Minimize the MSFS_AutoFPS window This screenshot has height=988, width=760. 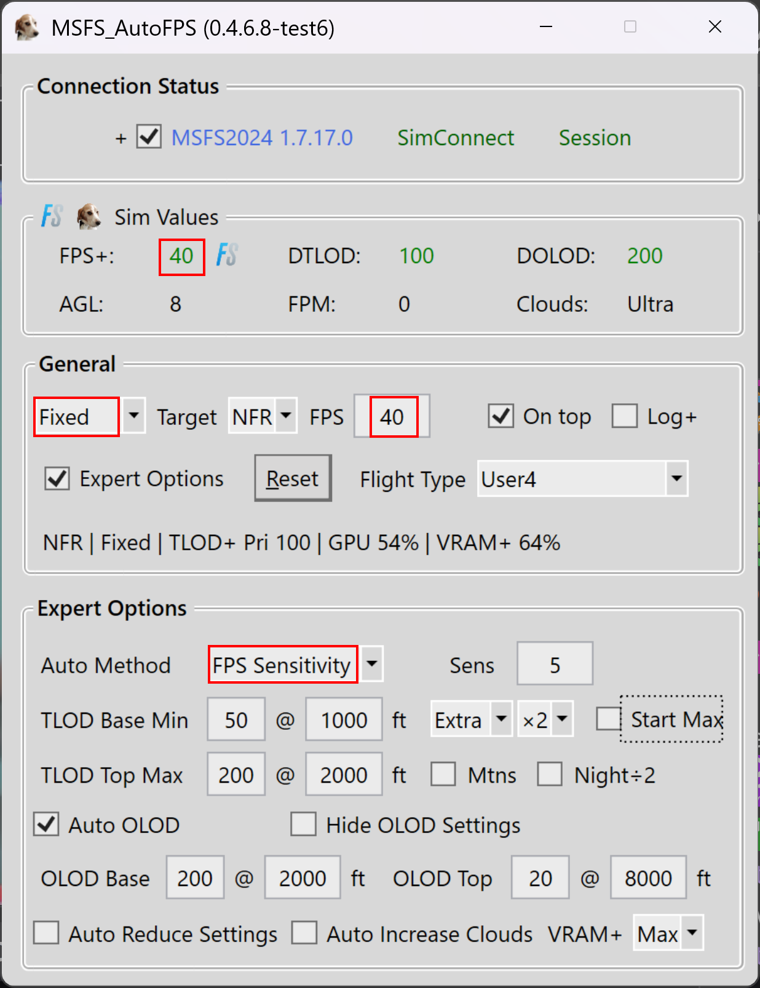[x=546, y=27]
